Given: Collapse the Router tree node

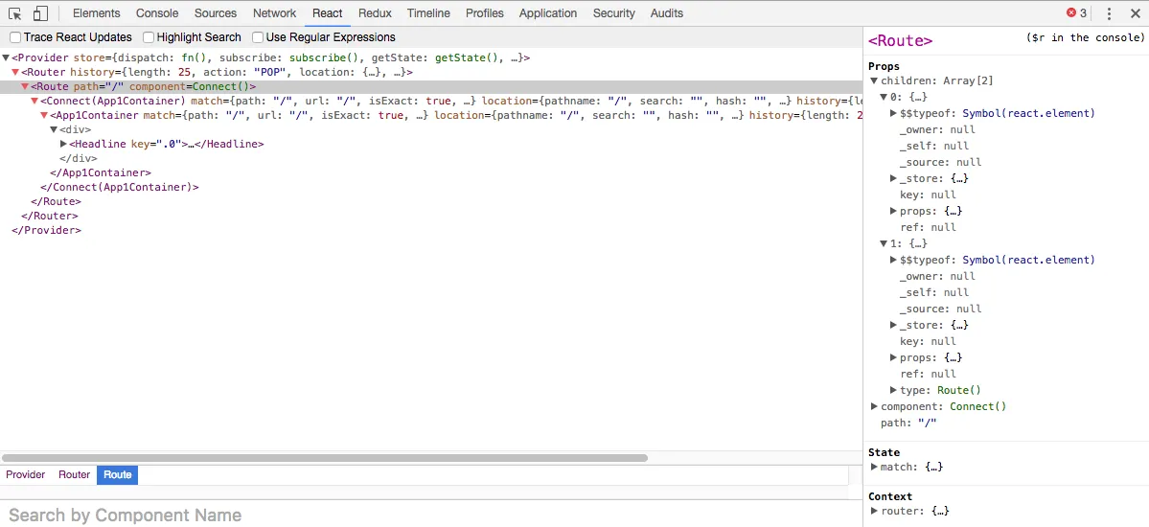Looking at the screenshot, I should [15, 73].
